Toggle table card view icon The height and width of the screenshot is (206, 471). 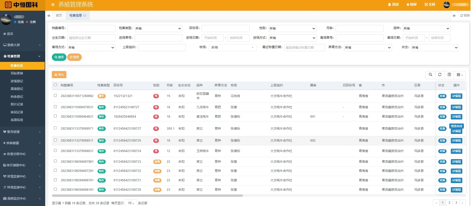pyautogui.click(x=449, y=75)
